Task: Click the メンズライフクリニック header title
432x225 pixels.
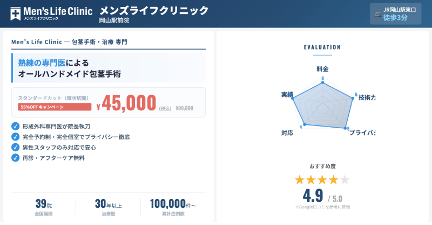Action: pos(153,10)
